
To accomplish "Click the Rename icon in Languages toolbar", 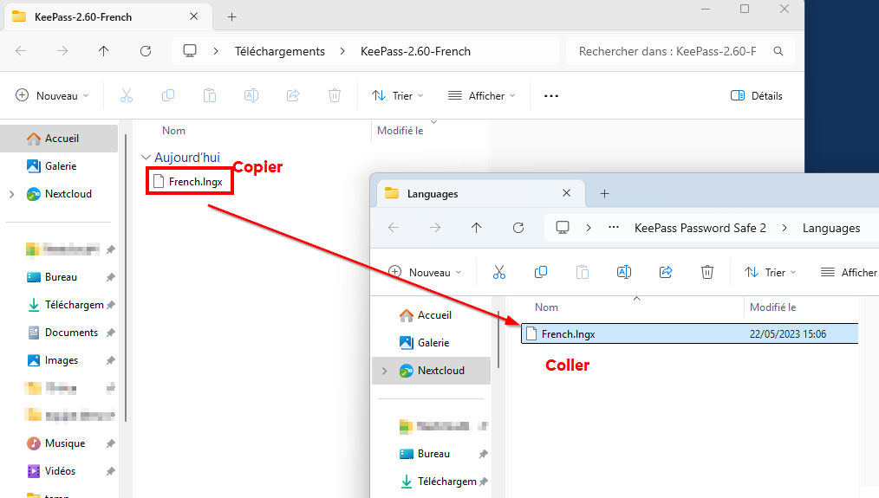I will 623,272.
